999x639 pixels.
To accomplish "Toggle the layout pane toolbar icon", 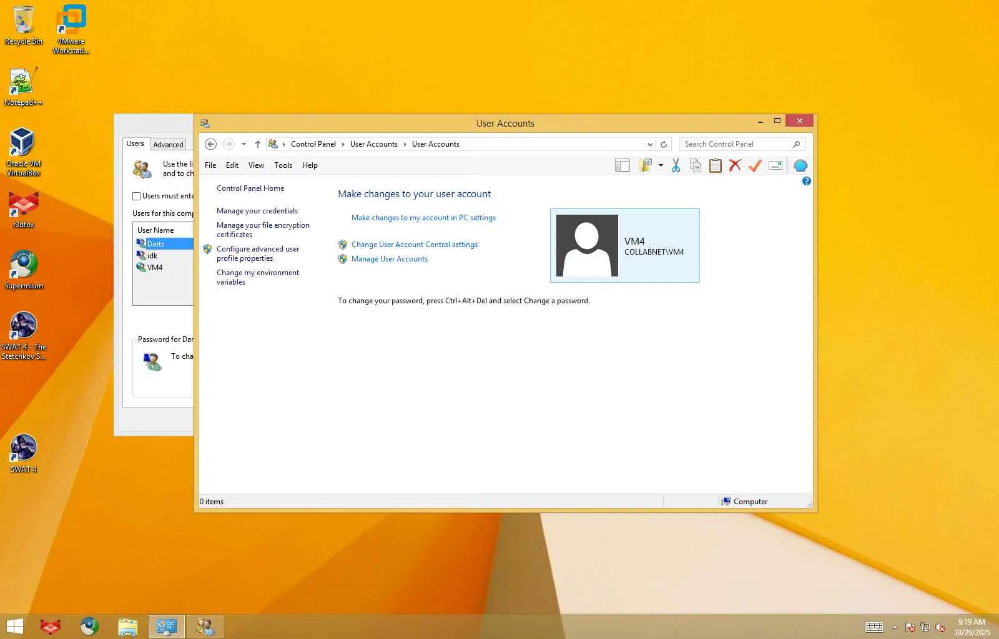I will click(x=622, y=165).
